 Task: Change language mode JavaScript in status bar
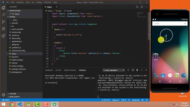click(x=136, y=100)
